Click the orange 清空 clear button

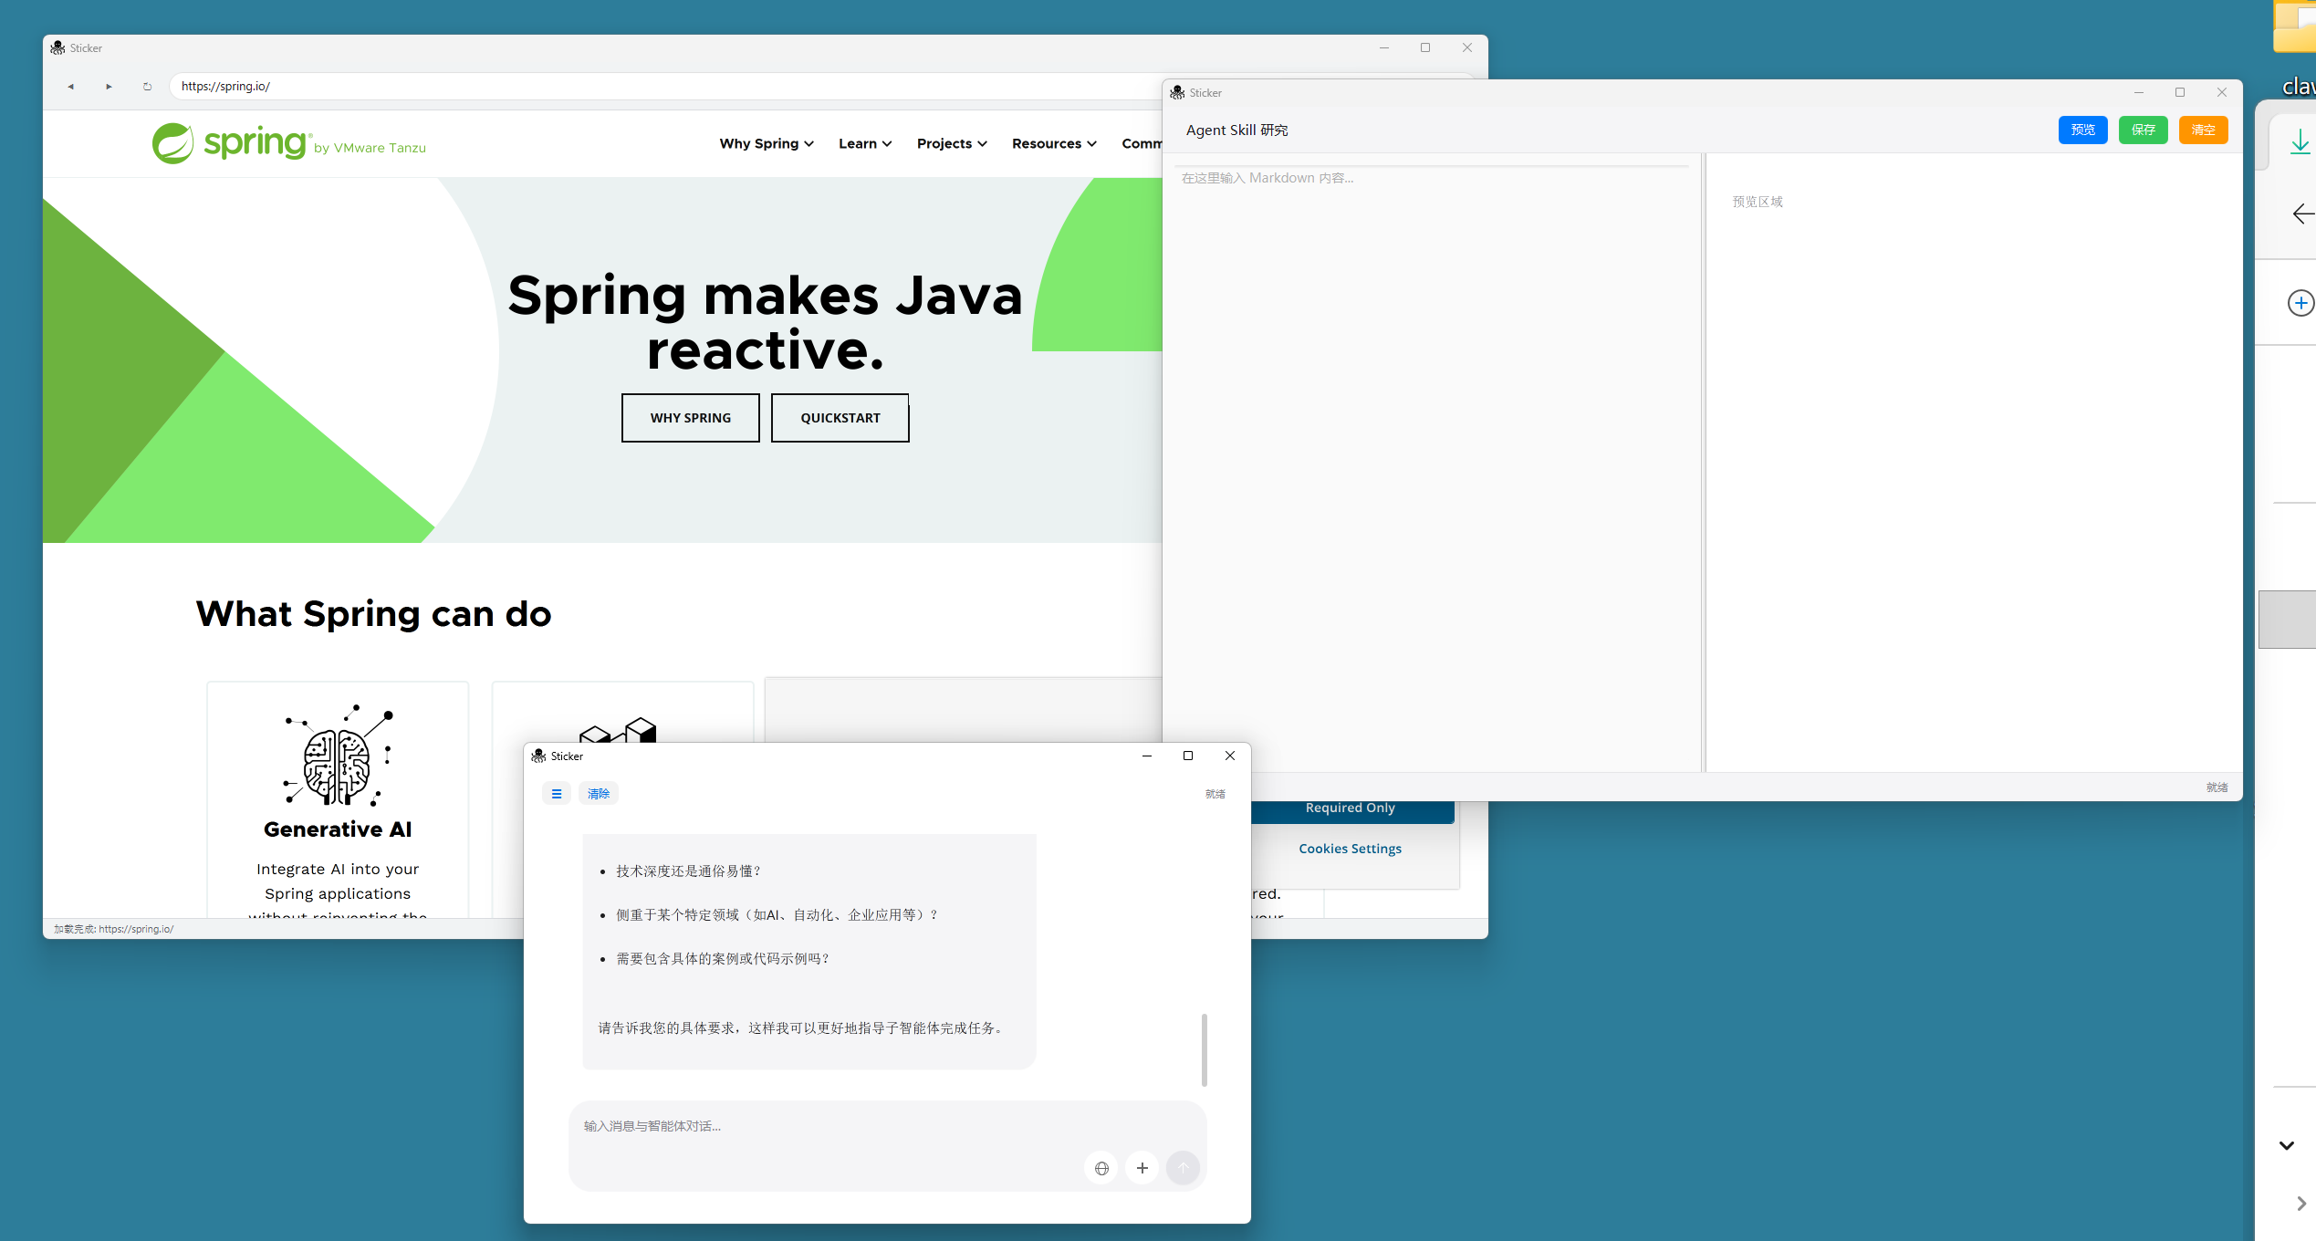click(x=2203, y=130)
